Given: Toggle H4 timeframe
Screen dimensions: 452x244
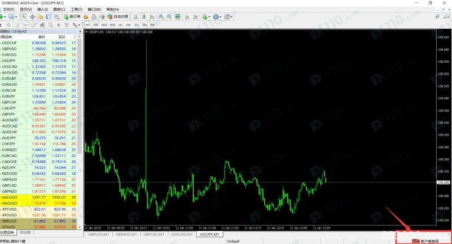Looking at the screenshot, I should click(x=128, y=25).
